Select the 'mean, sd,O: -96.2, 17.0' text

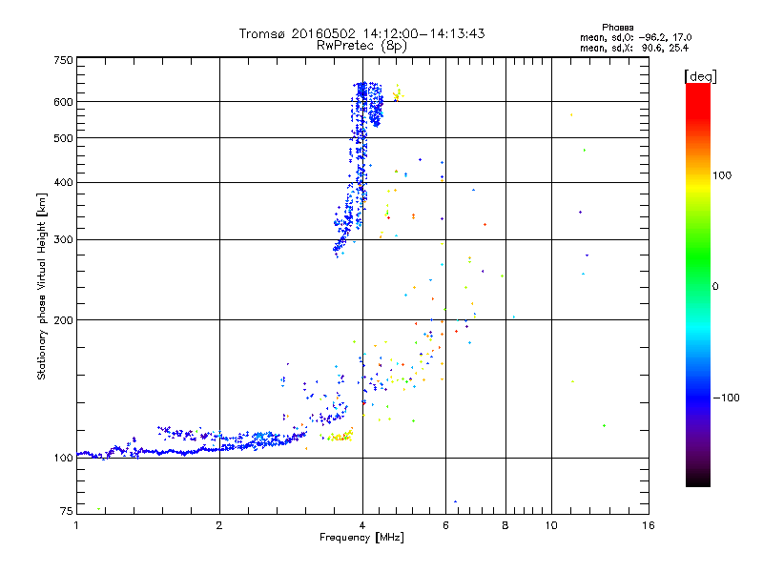[635, 37]
